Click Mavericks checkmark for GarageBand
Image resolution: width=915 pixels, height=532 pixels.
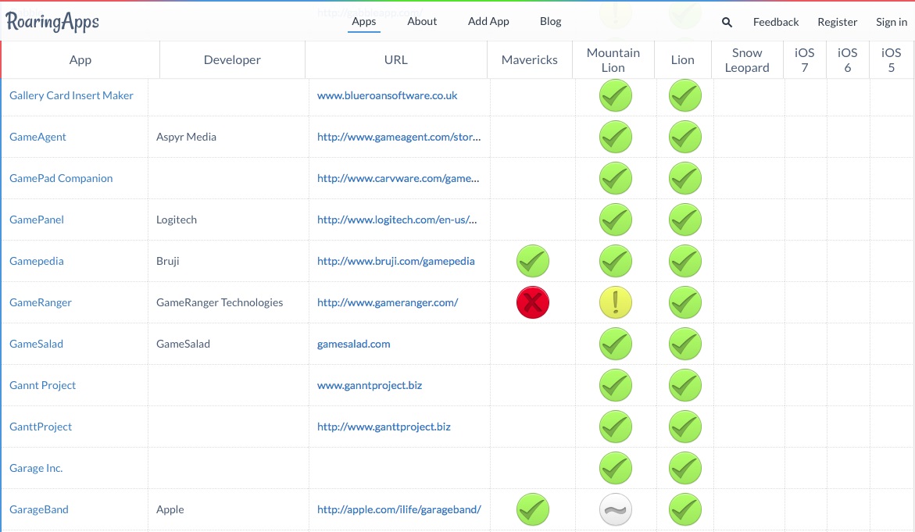[533, 510]
